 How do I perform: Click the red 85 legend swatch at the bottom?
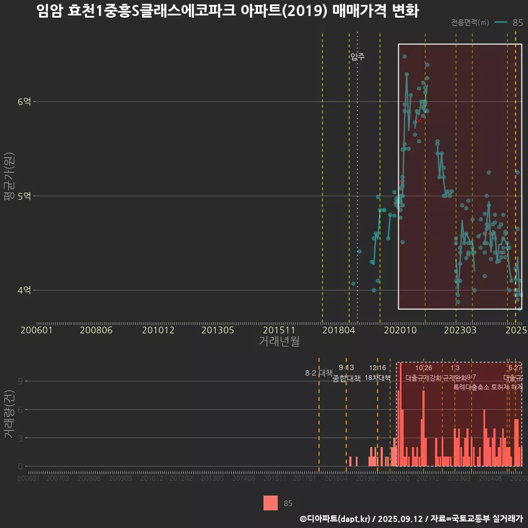click(x=271, y=503)
